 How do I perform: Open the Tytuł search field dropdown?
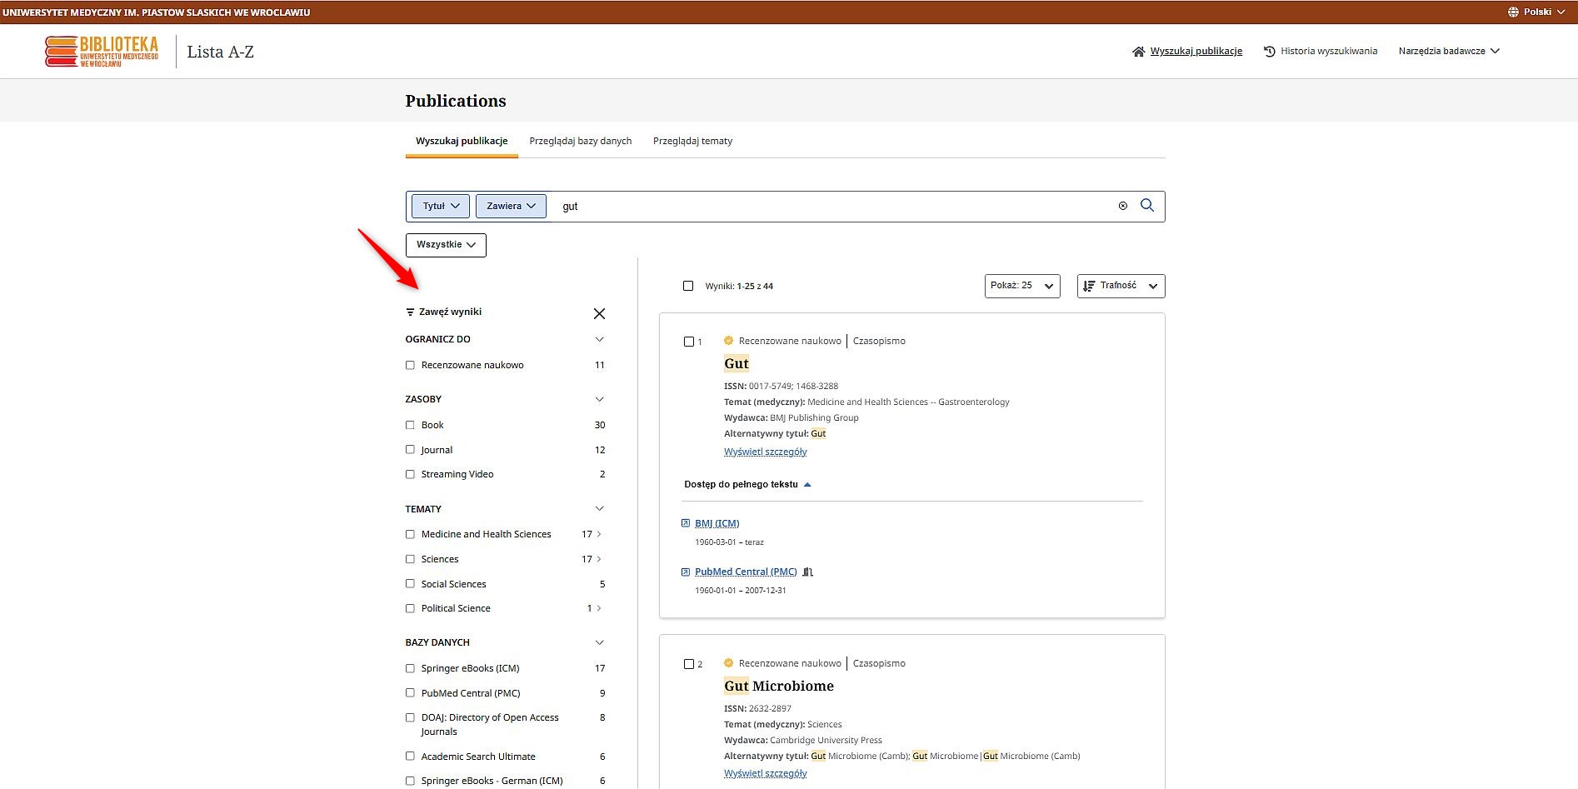441,206
